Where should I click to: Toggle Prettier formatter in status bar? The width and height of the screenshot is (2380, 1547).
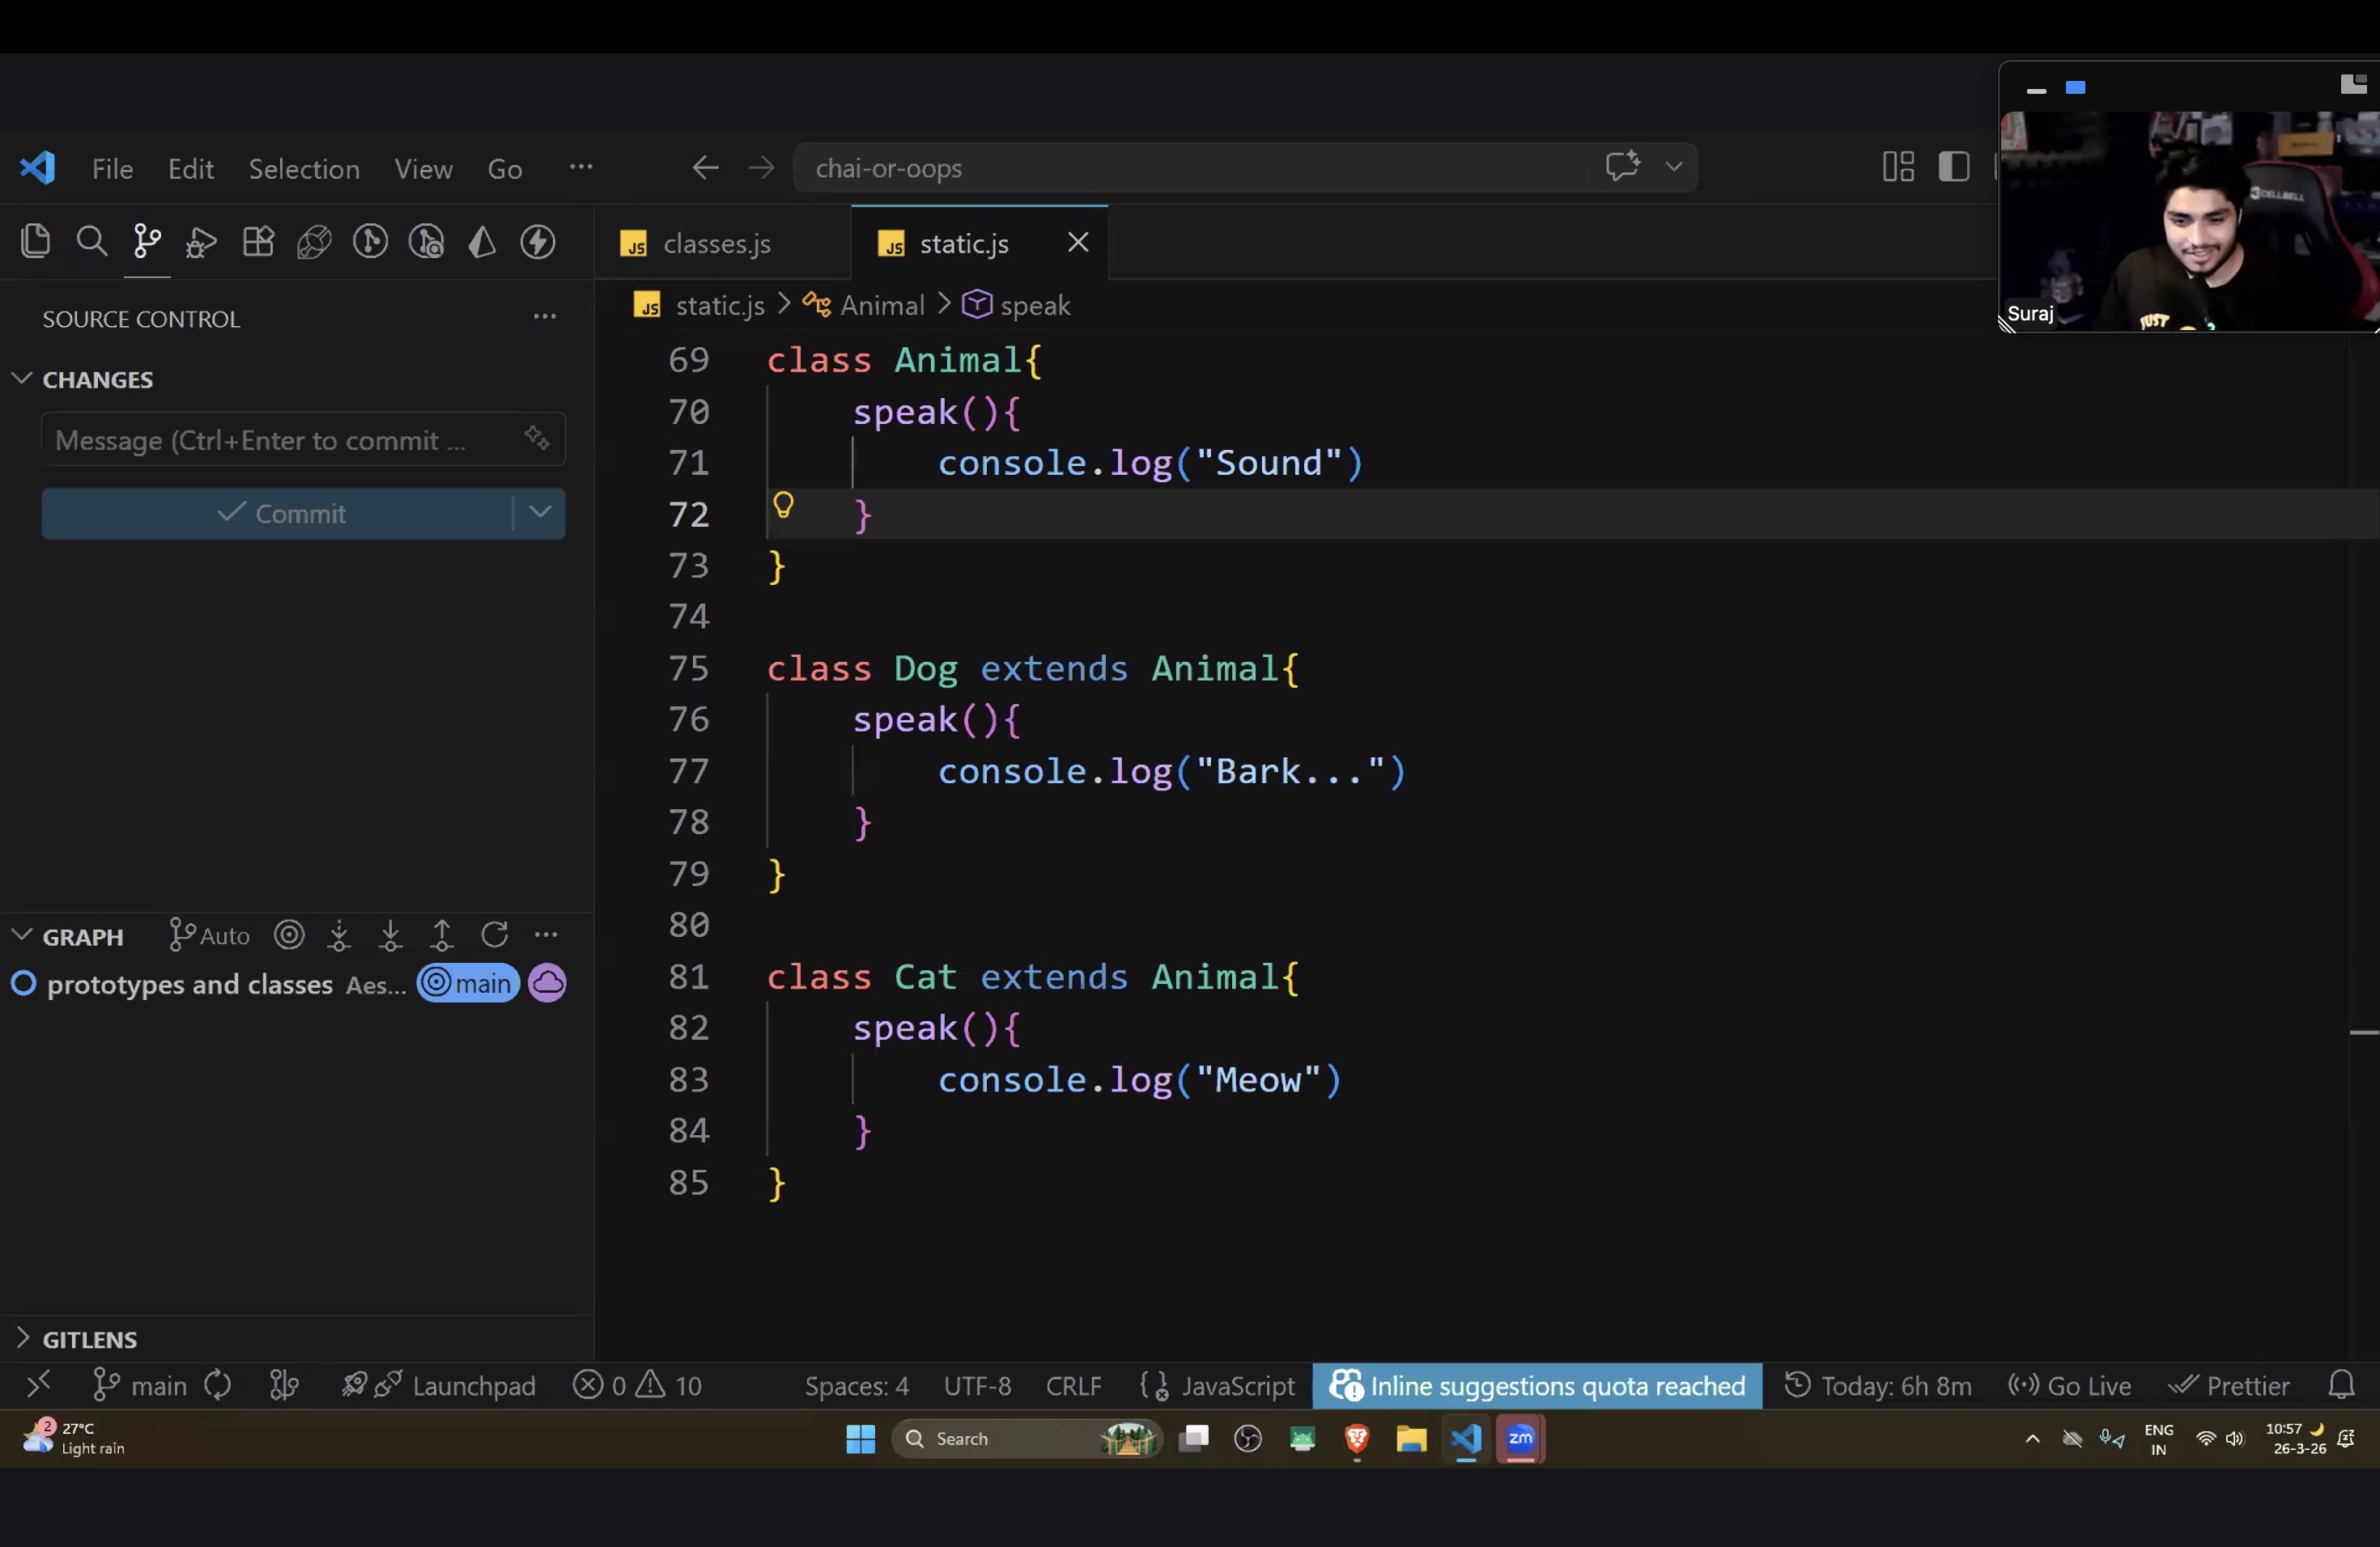tap(2230, 1386)
